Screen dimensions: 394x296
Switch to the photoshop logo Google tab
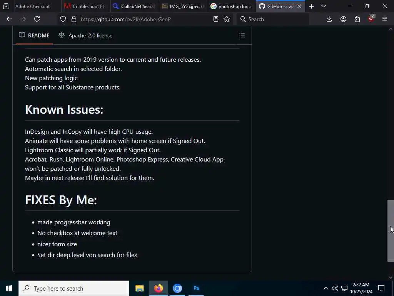pyautogui.click(x=232, y=7)
